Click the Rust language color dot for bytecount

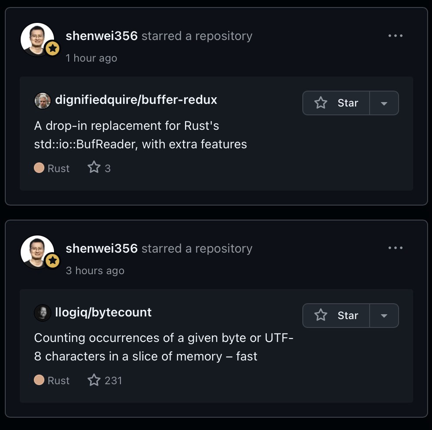tap(39, 380)
